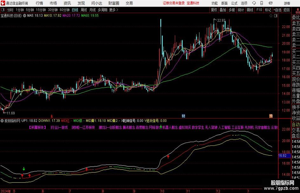This screenshot has width=300, height=193.
Task: Open the mobile phone icon
Action: (262, 3)
